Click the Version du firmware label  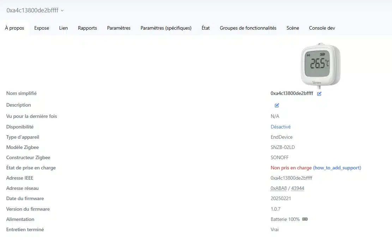[28, 209]
